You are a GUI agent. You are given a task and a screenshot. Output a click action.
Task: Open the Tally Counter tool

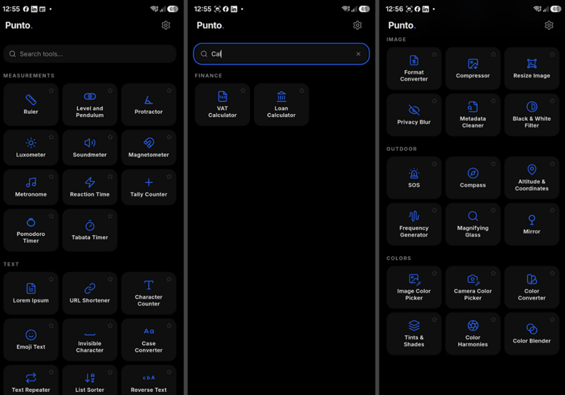(x=148, y=187)
